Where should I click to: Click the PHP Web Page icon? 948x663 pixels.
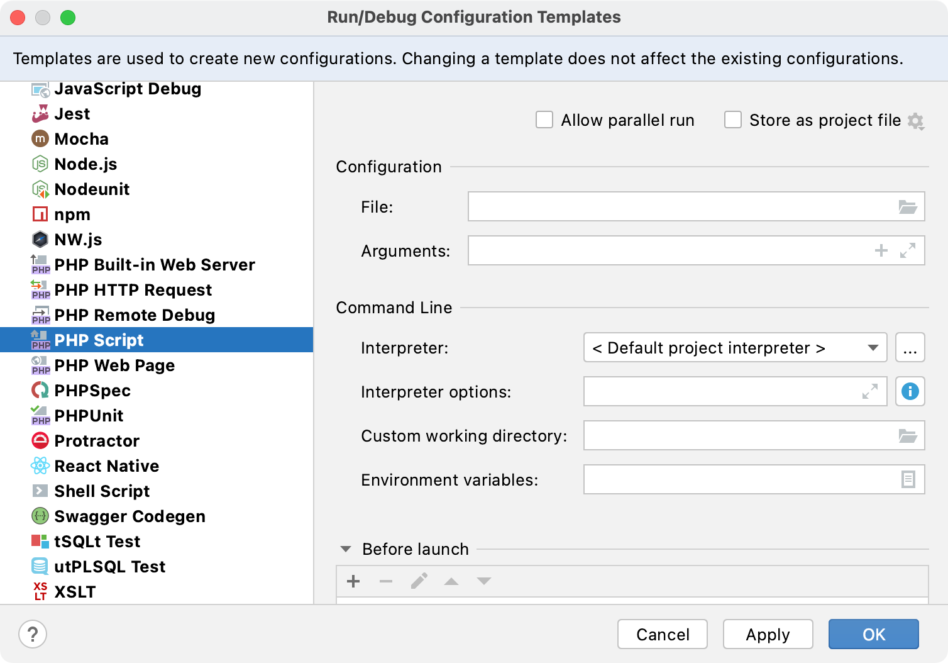point(40,365)
